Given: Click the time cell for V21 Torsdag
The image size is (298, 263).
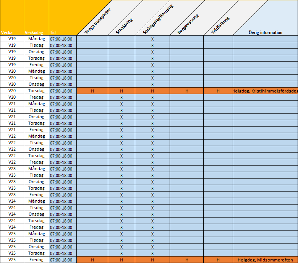Looking at the screenshot, I should pyautogui.click(x=63, y=123).
